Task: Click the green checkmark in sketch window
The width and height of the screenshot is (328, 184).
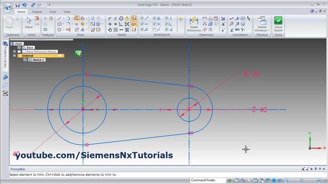Action: pyautogui.click(x=78, y=54)
